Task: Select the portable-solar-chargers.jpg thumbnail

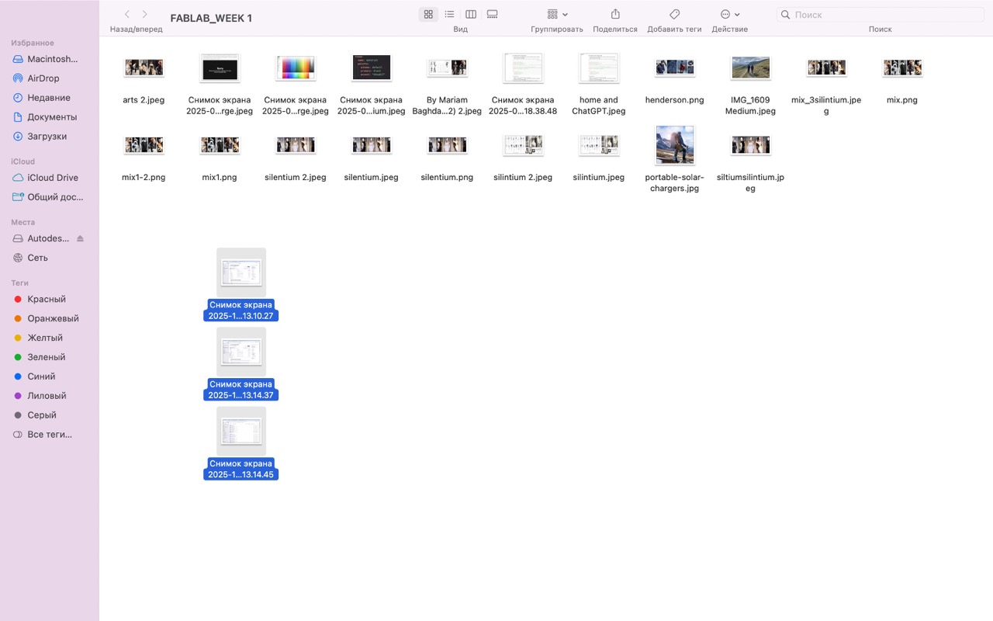Action: (x=675, y=145)
